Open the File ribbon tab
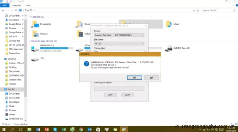The height and width of the screenshot is (132, 238). pos(4,5)
